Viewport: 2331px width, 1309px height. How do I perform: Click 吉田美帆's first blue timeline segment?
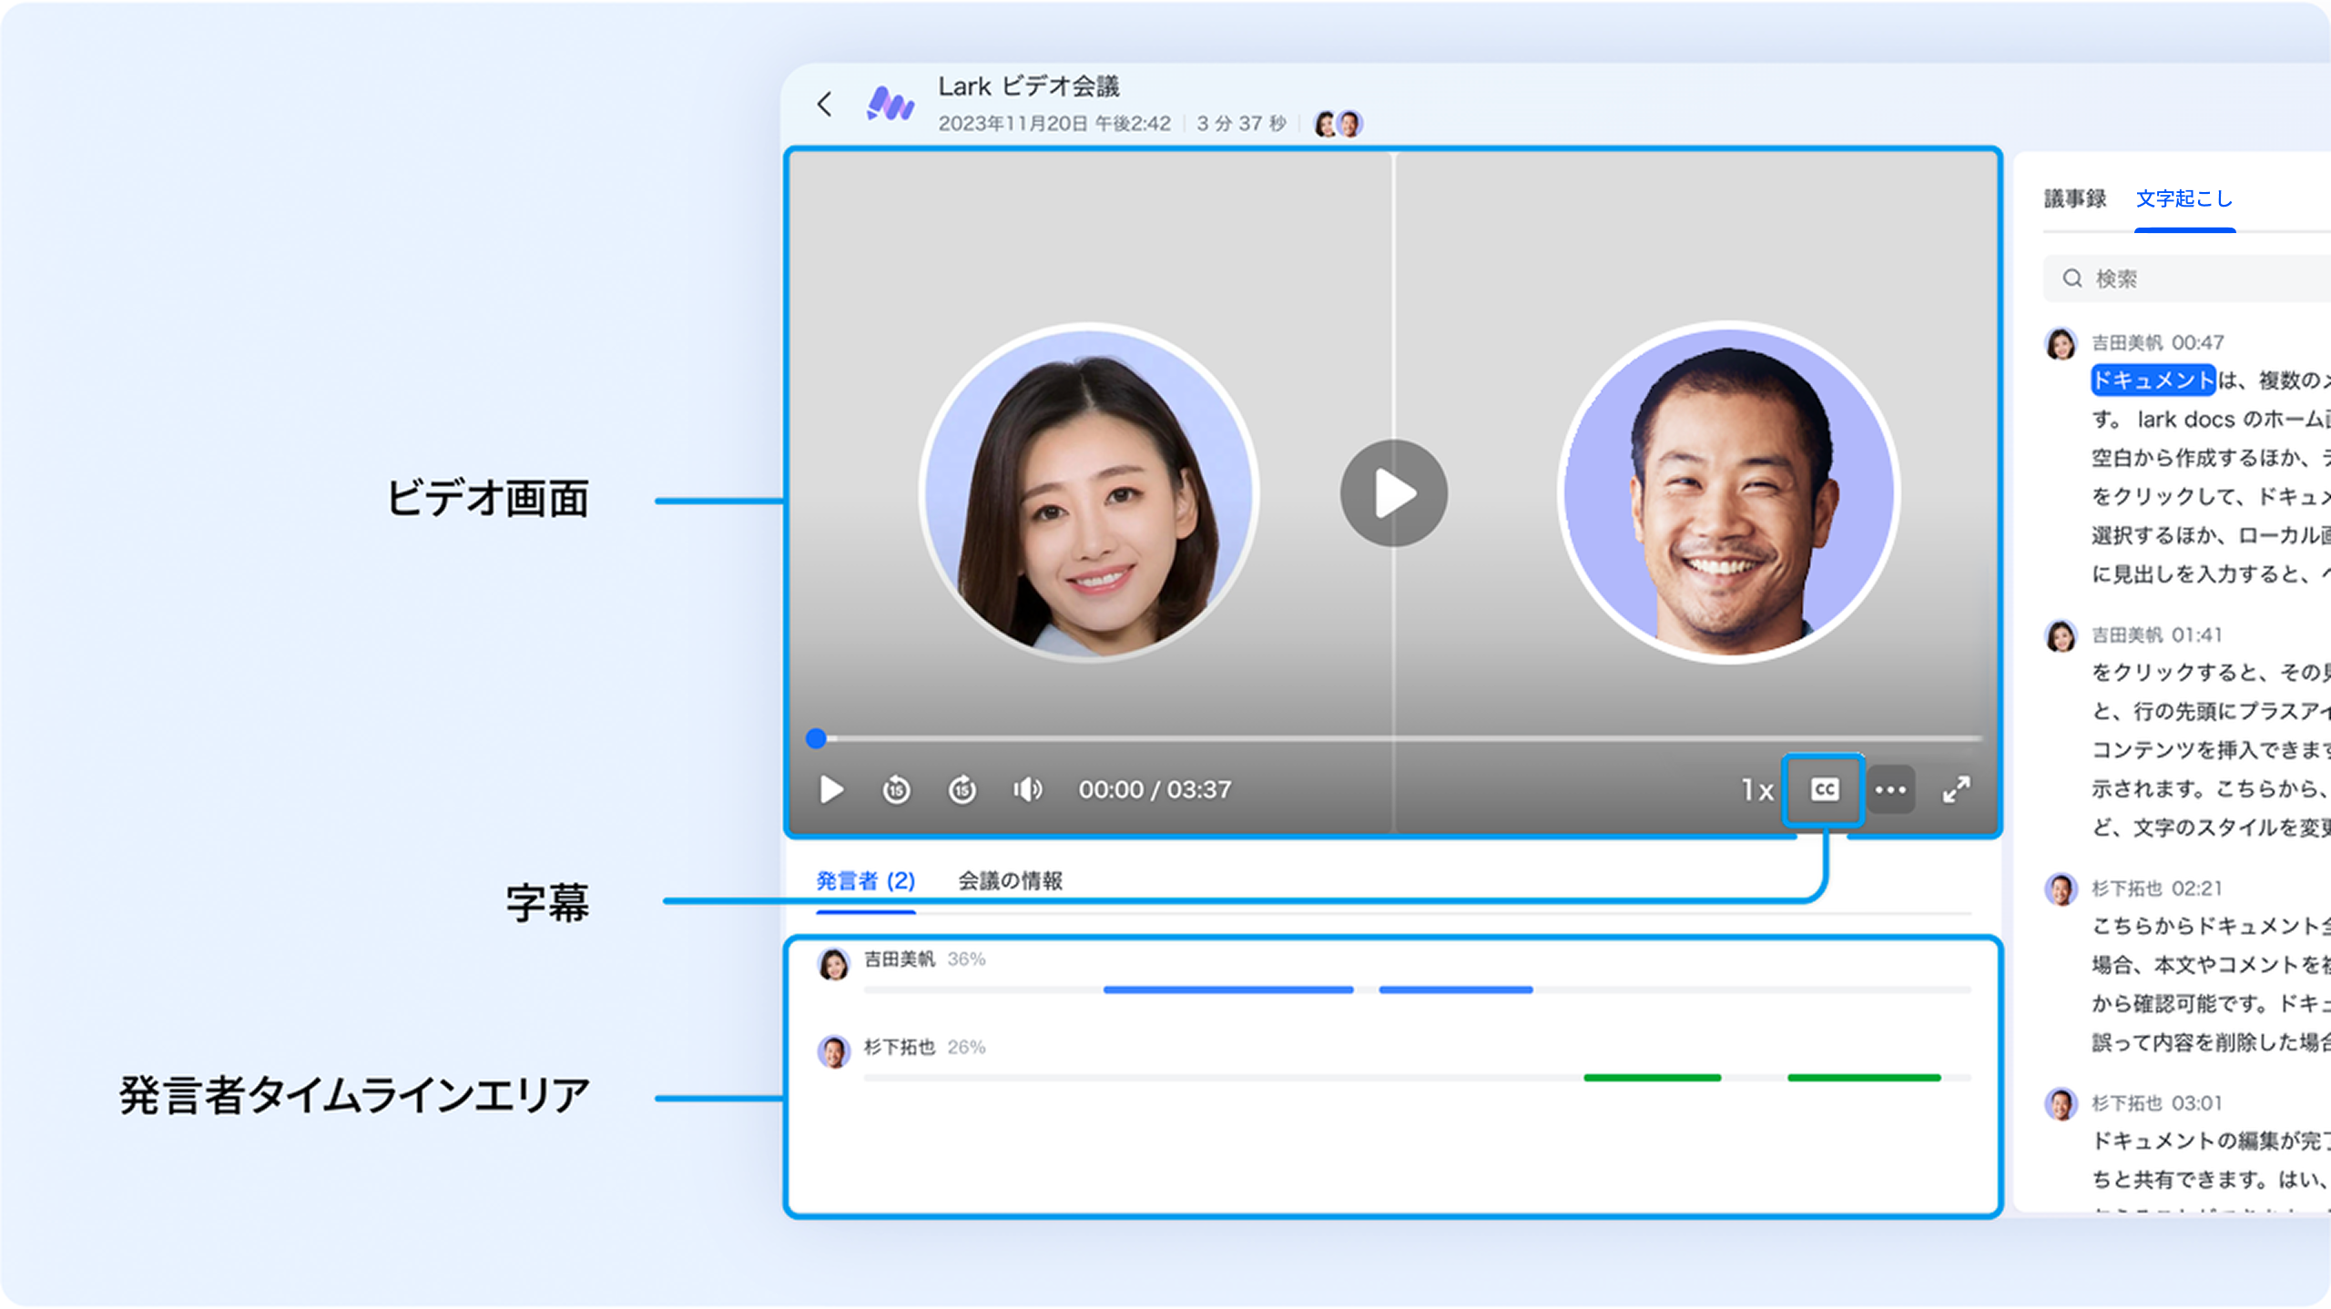[x=1227, y=989]
